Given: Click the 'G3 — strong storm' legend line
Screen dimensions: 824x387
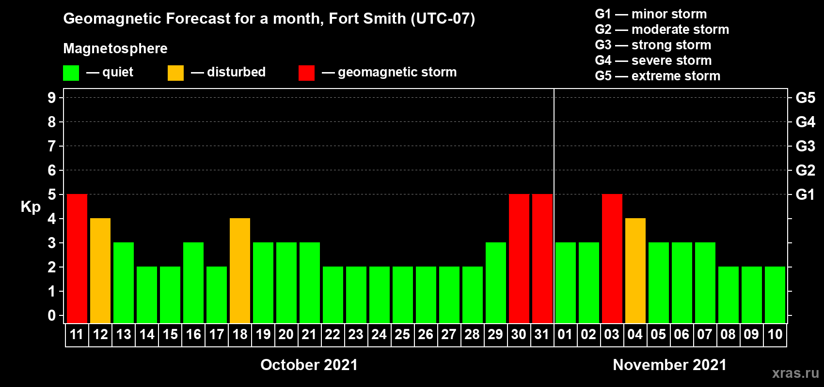Looking at the screenshot, I should pos(653,45).
